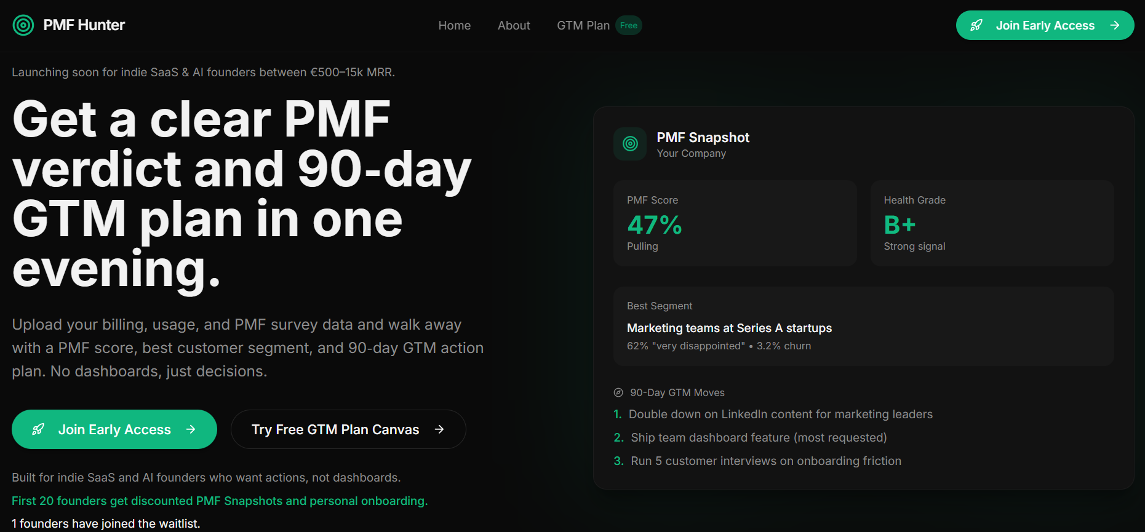The height and width of the screenshot is (532, 1145).
Task: Click the rocket icon in the hero Join Early Access button
Action: 39,429
